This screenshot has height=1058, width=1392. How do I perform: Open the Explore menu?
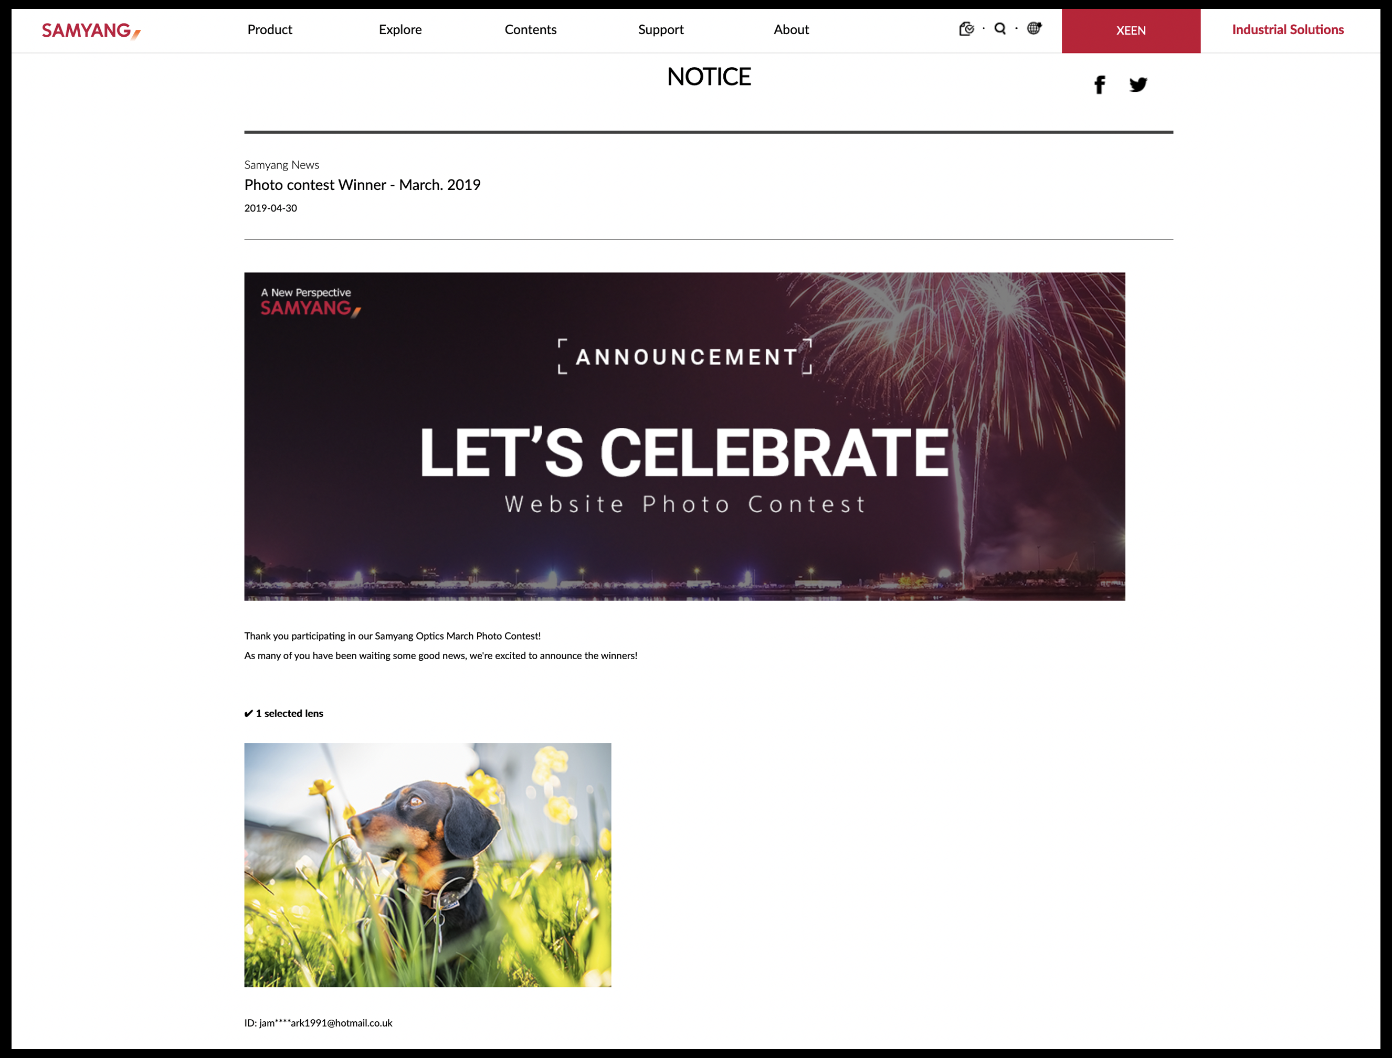400,29
